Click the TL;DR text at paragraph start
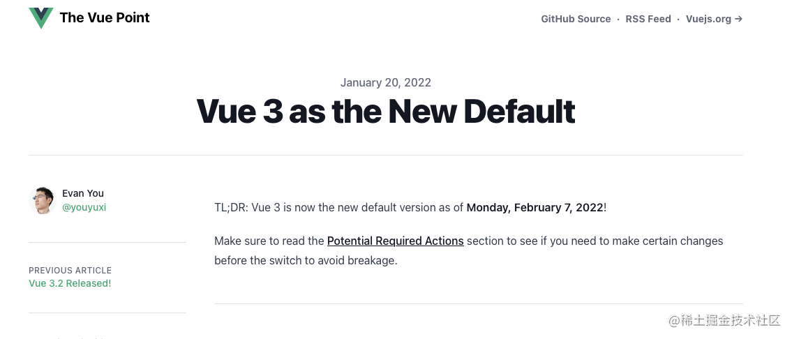The image size is (792, 339). pyautogui.click(x=232, y=208)
